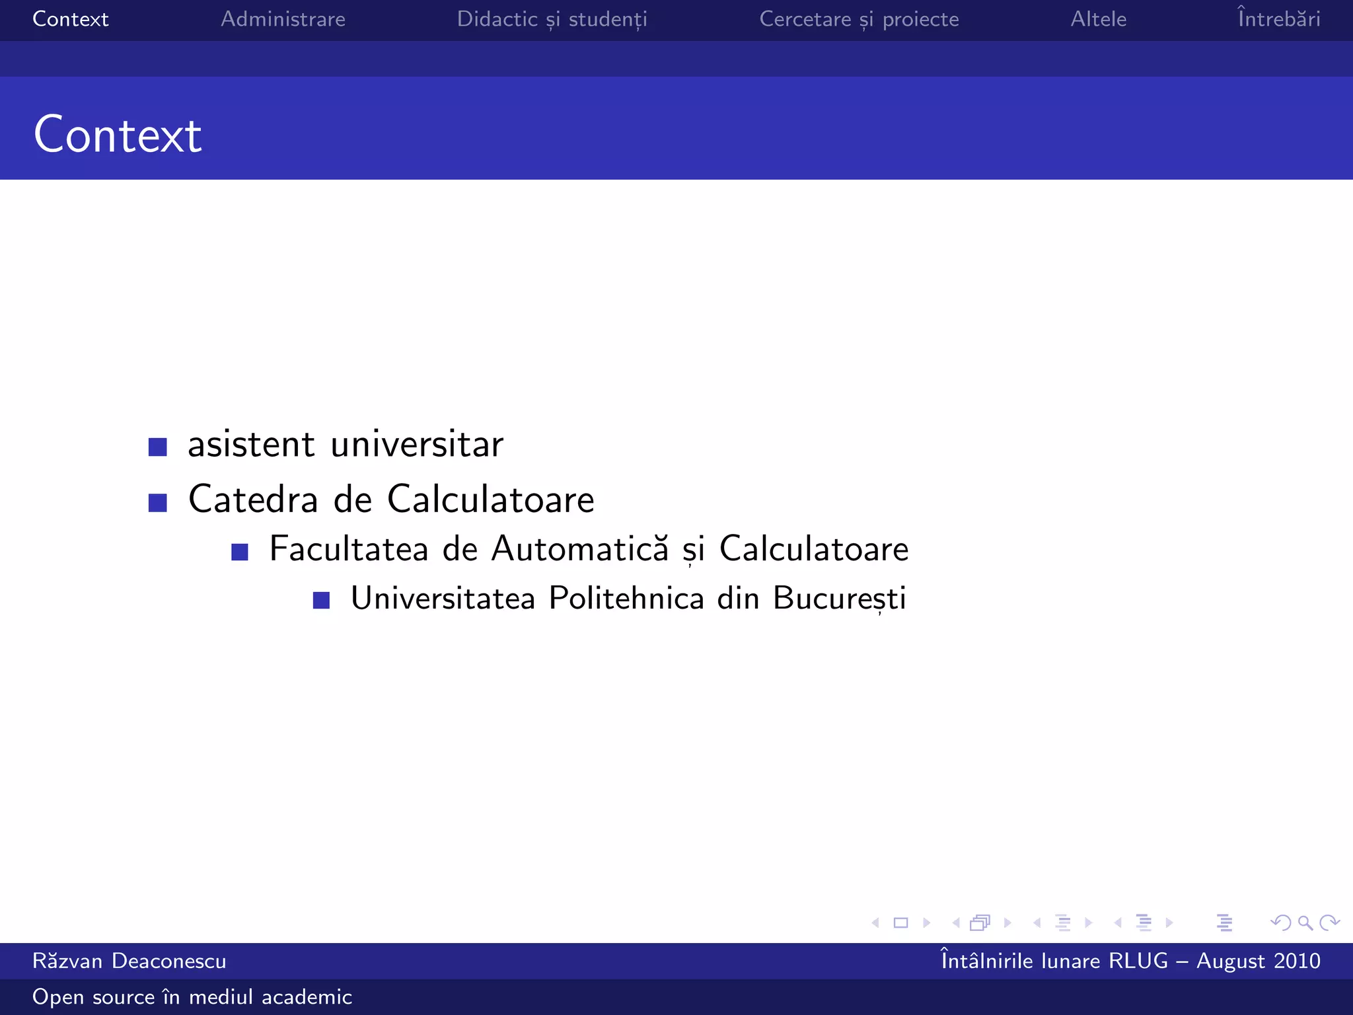The height and width of the screenshot is (1015, 1353).
Task: Click the next section arrow icon
Action: (x=1169, y=922)
